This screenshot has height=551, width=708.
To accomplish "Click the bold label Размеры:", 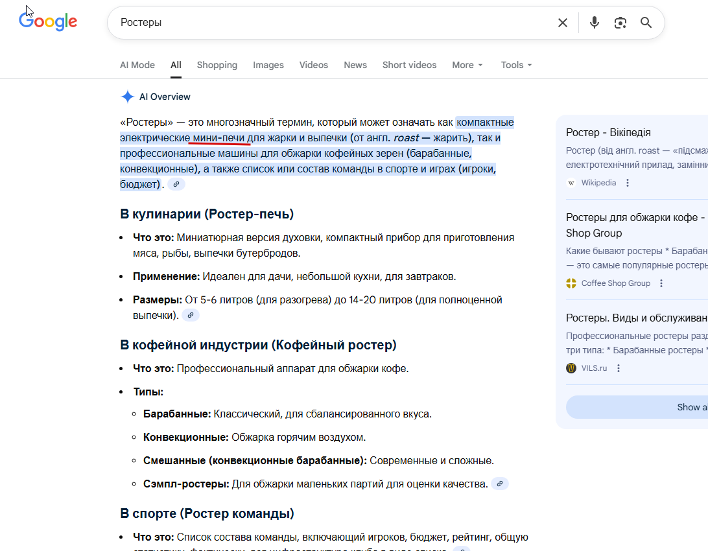I will pyautogui.click(x=158, y=300).
